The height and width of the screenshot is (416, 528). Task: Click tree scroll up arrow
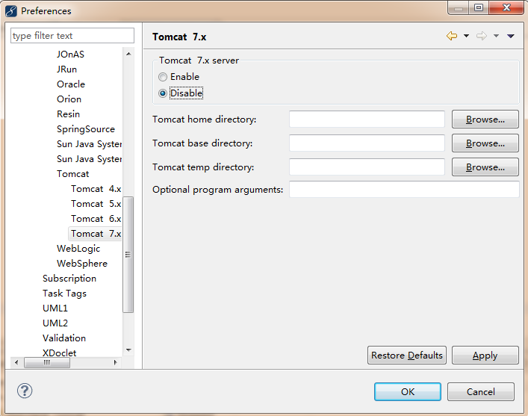pos(128,54)
